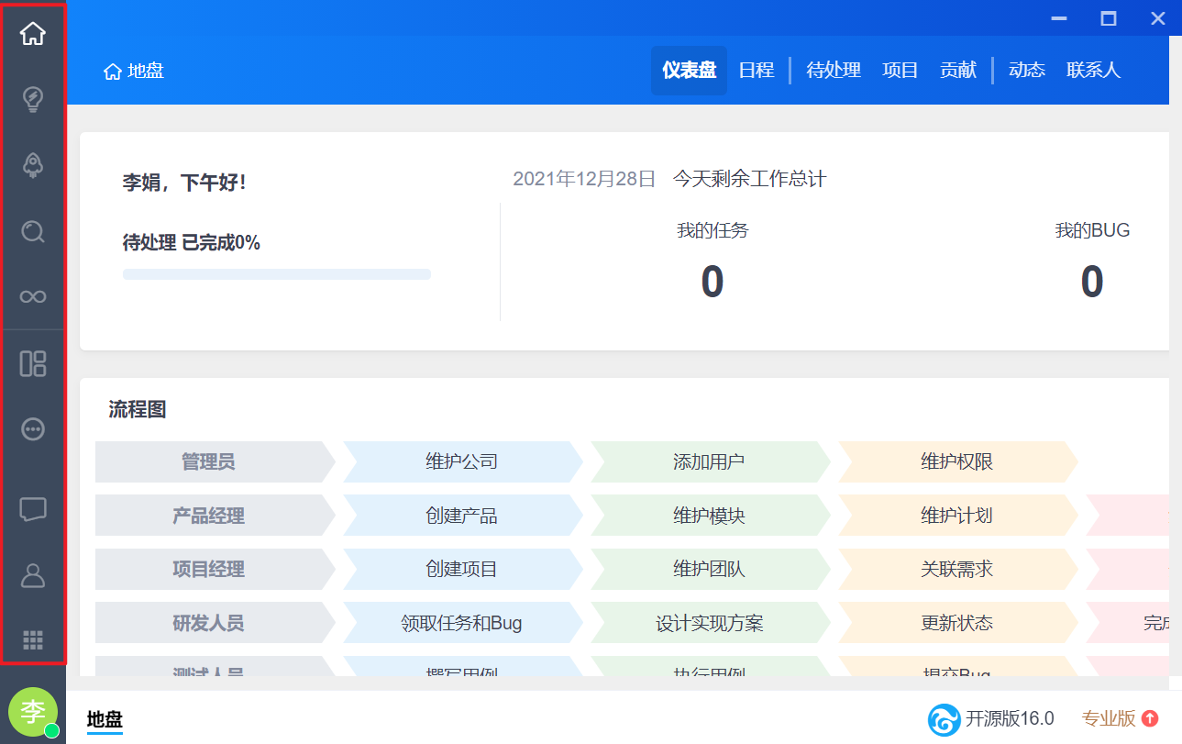This screenshot has height=744, width=1182.
Task: Switch to the 日程 tab
Action: coord(757,71)
